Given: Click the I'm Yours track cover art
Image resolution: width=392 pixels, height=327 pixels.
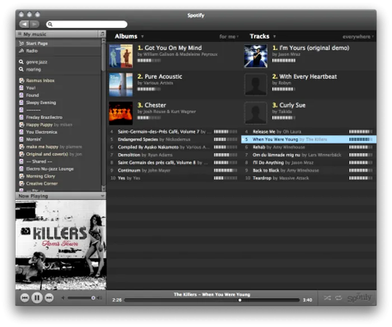Looking at the screenshot, I should coord(255,56).
